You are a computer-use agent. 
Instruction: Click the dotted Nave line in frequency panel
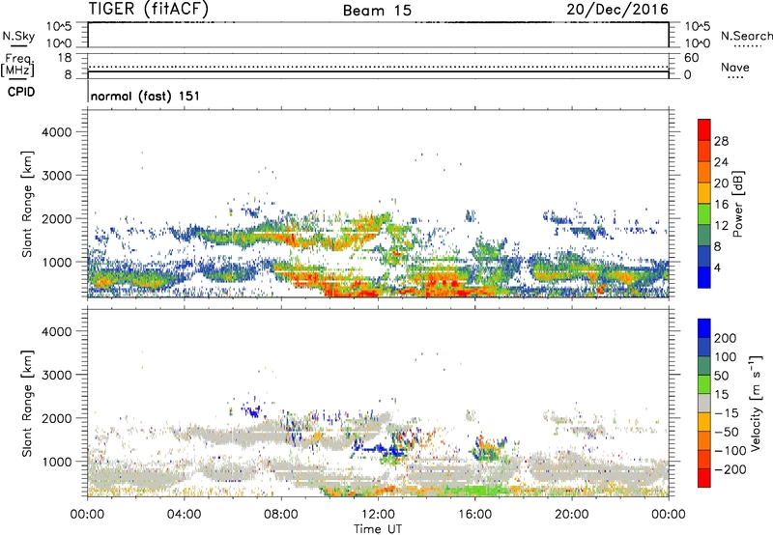[378, 67]
